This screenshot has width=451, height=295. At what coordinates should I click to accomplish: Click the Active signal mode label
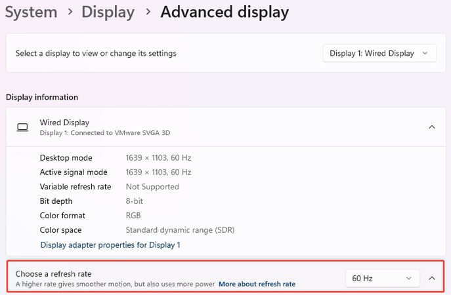coord(74,172)
